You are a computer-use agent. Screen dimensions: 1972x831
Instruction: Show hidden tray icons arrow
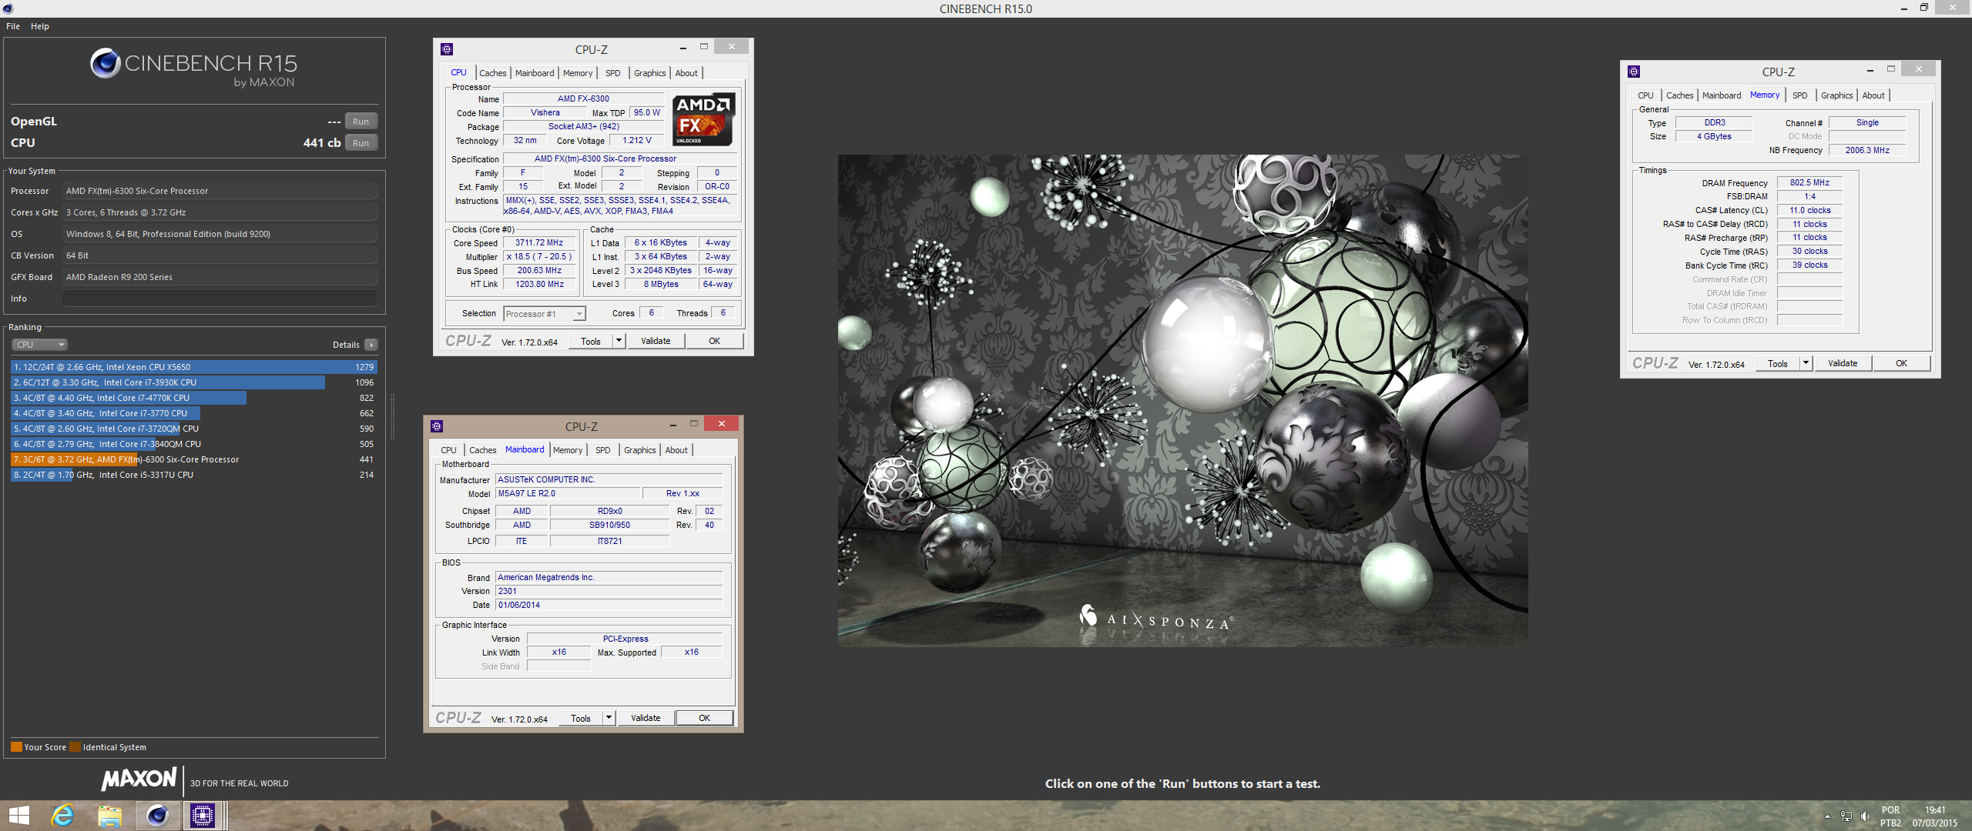point(1827,816)
